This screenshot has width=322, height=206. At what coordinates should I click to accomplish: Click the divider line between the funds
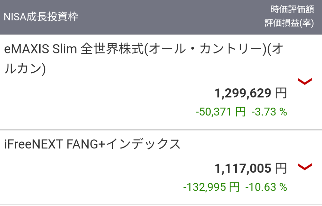pos(161,130)
